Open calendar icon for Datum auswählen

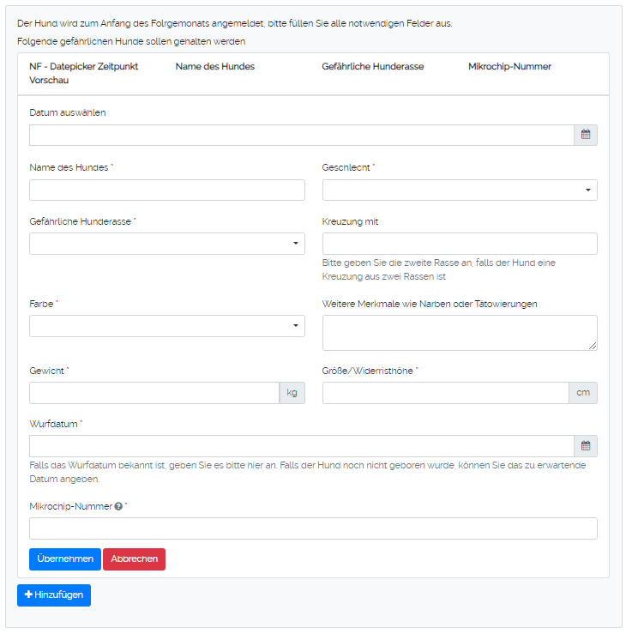[586, 135]
